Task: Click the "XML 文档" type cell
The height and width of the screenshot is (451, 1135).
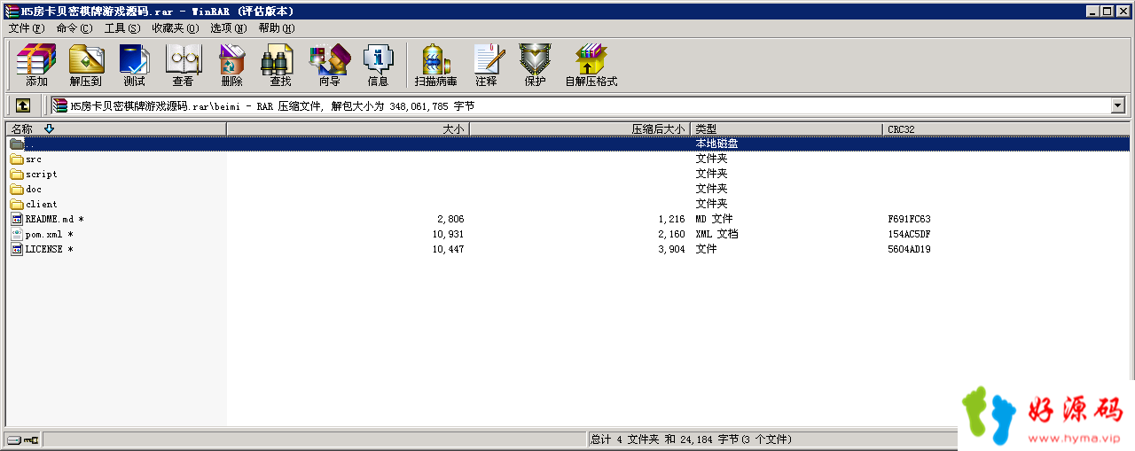Action: click(716, 234)
